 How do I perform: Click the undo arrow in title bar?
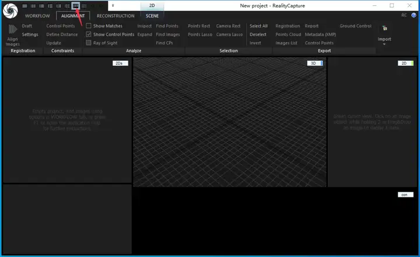point(93,6)
